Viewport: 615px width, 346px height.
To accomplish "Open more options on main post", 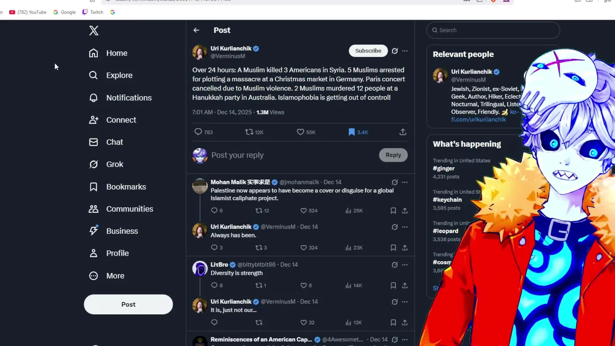I will (405, 50).
